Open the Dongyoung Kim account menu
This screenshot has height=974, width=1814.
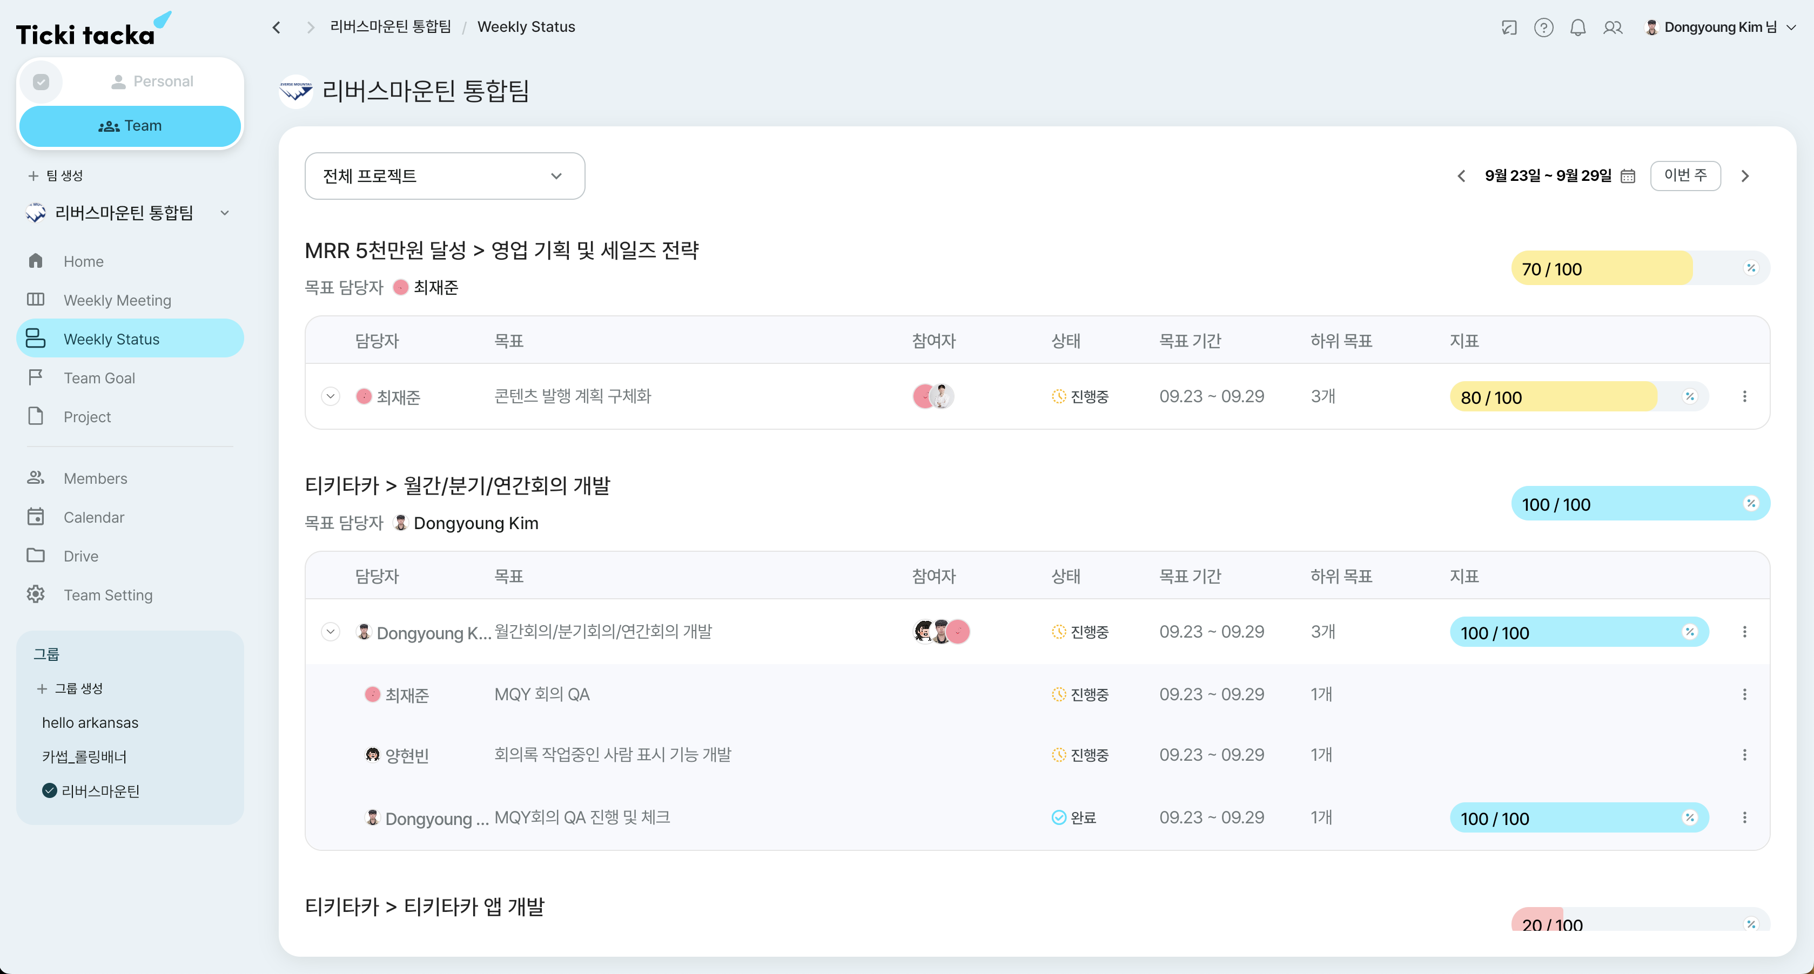coord(1718,27)
